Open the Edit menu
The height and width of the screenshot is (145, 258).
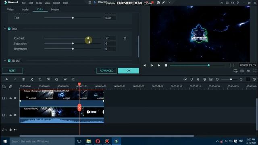[x=31, y=3]
